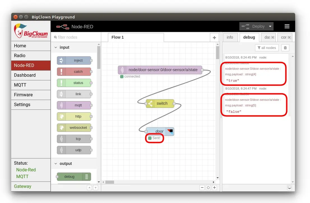Open Home in the left menu
The width and height of the screenshot is (310, 203).
[x=31, y=46]
